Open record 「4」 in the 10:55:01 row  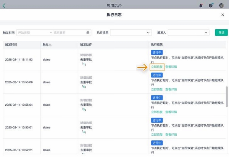(84, 132)
